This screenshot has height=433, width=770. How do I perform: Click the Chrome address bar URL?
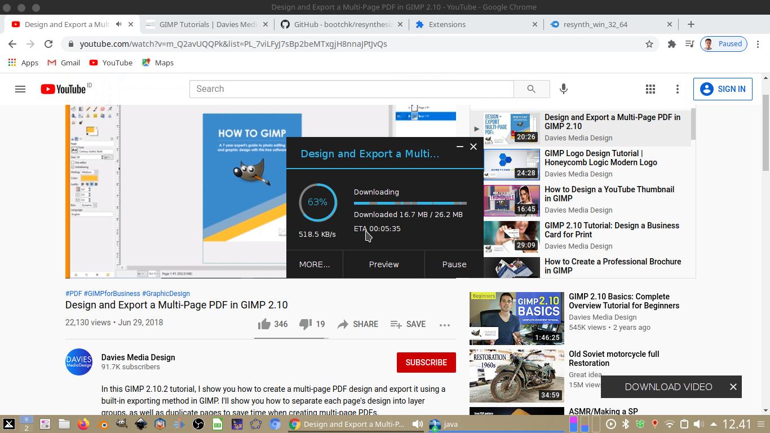[x=233, y=44]
